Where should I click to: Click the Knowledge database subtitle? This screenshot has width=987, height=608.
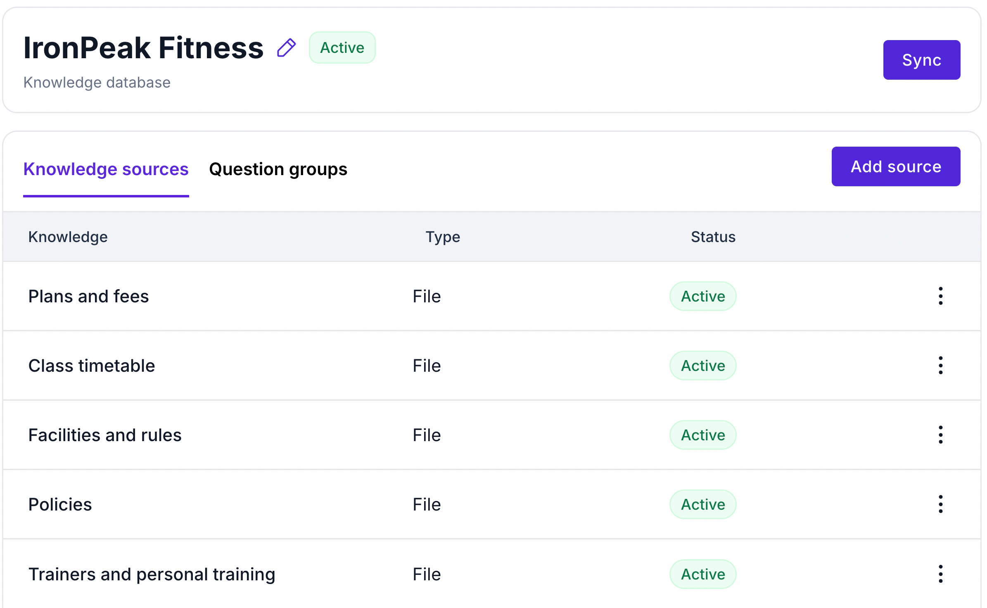tap(97, 83)
